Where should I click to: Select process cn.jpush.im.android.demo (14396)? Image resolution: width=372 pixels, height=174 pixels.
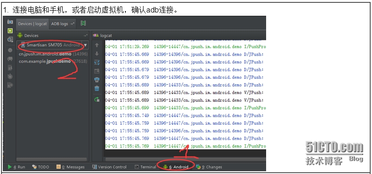click(53, 54)
